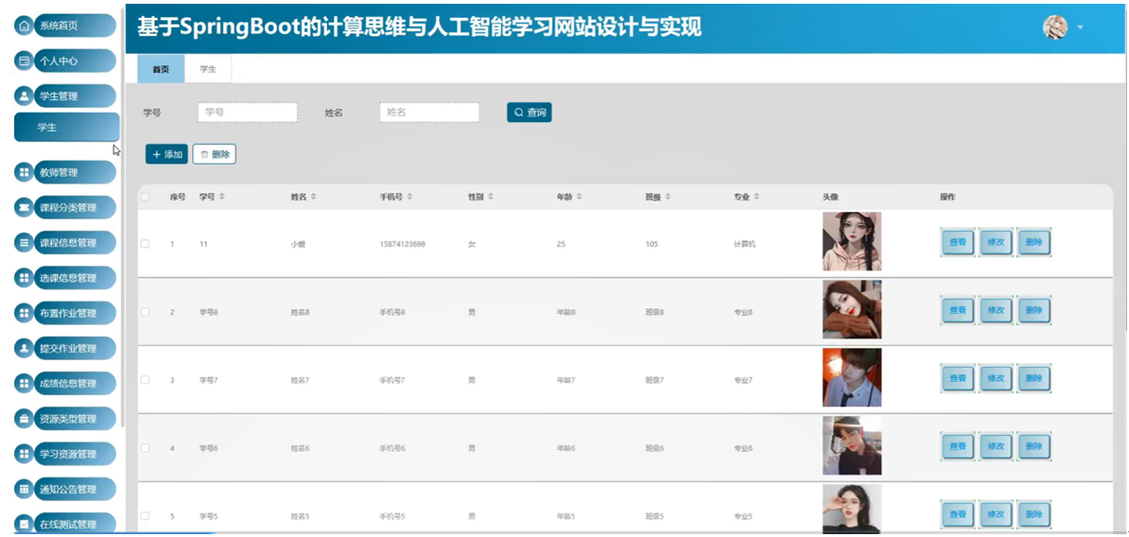The image size is (1129, 537).
Task: Check the row for 姓名5
Action: pyautogui.click(x=145, y=515)
